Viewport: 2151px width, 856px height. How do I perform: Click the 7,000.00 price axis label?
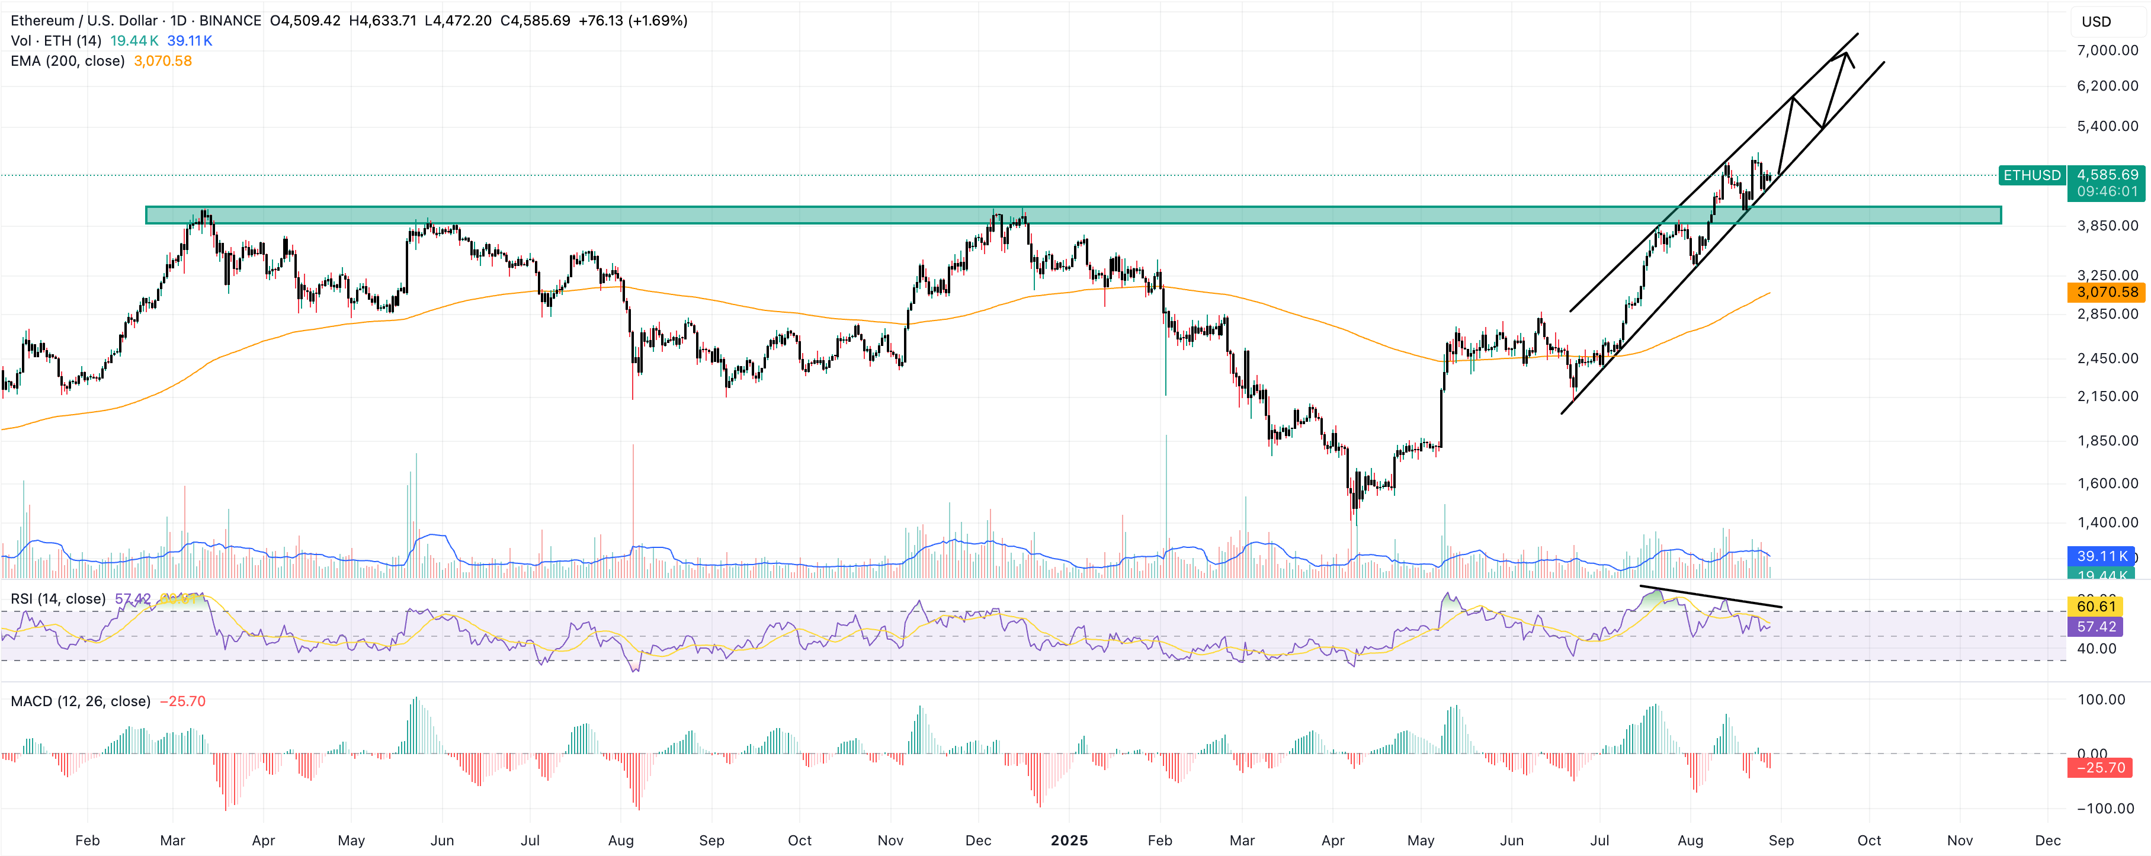[x=2107, y=50]
